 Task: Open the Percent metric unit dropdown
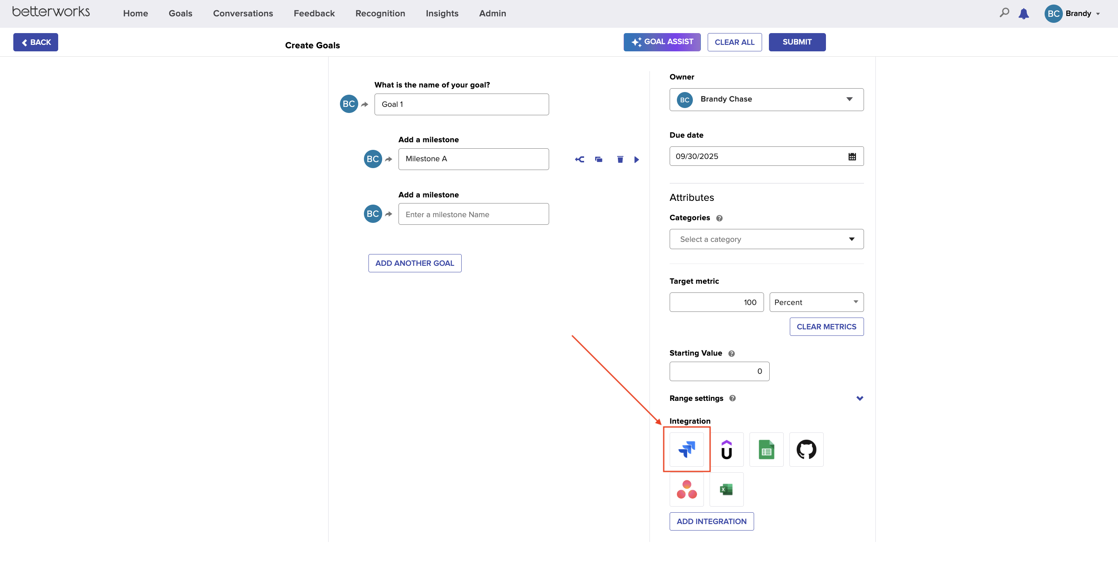click(816, 302)
